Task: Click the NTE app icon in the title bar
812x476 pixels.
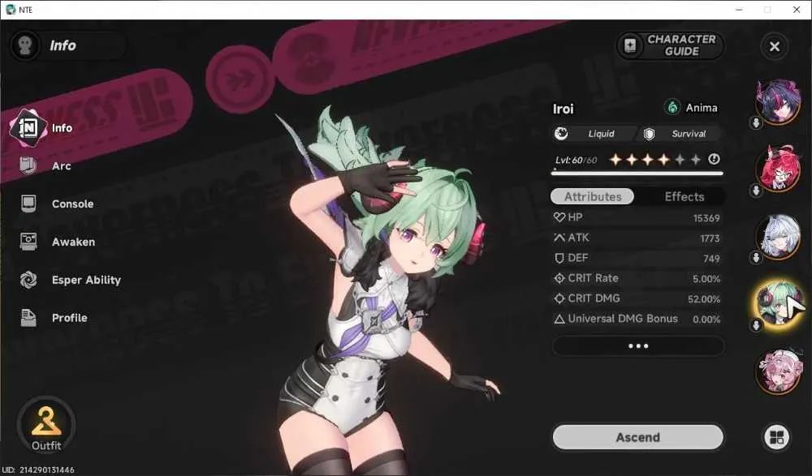Action: [11, 9]
